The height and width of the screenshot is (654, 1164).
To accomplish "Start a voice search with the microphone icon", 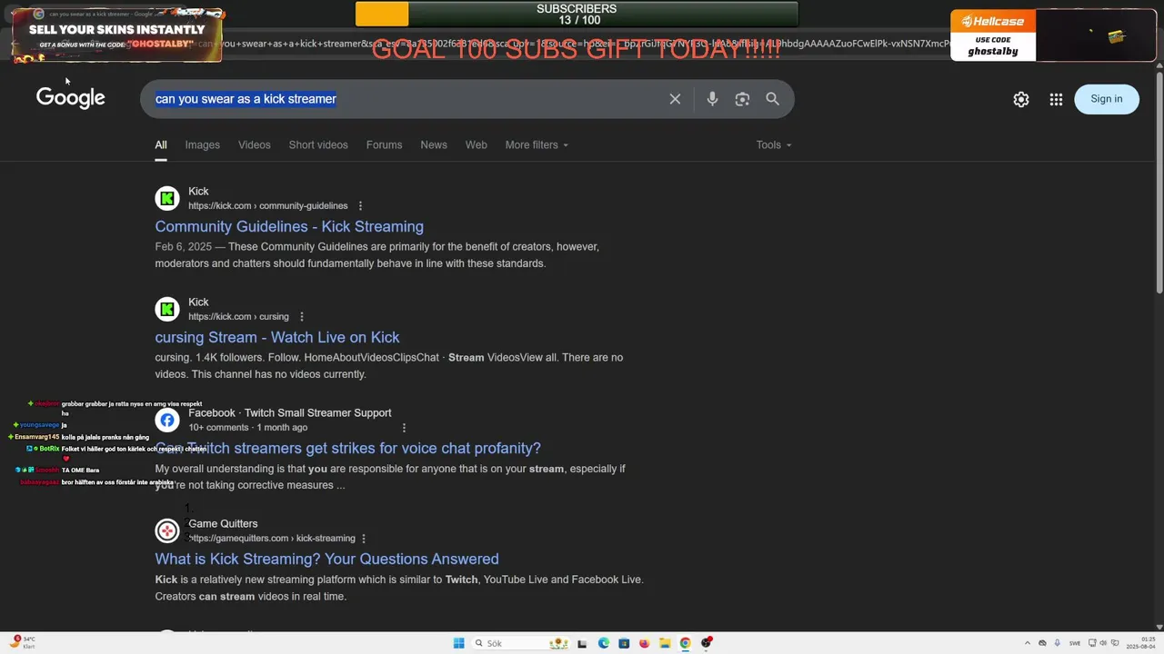I will pos(712,99).
